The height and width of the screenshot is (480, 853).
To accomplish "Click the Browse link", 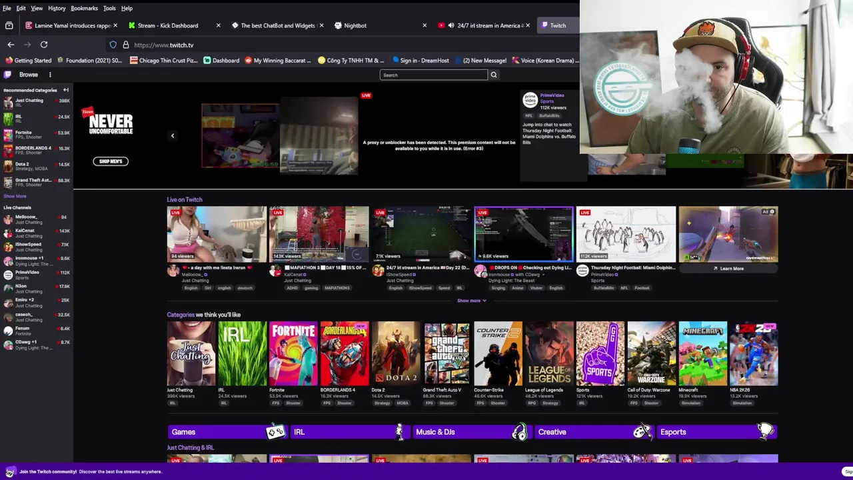I will [29, 75].
